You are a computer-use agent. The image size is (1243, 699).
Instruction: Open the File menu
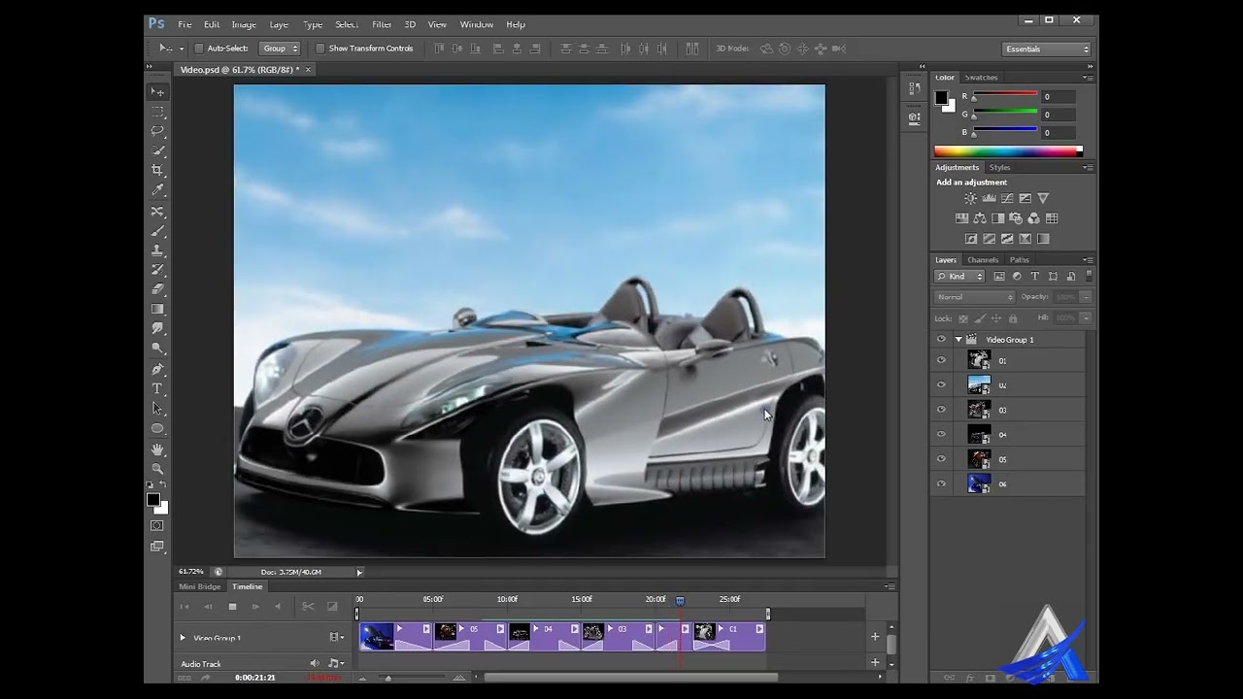click(x=185, y=24)
